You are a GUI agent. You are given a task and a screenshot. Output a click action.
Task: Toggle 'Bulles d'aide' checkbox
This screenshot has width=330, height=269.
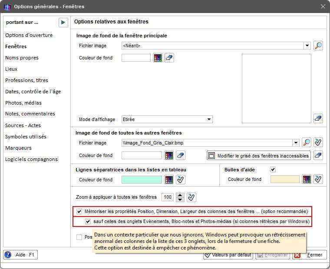pos(273,169)
